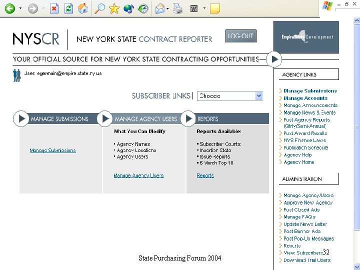Open the Media globe icon
The height and width of the screenshot is (270, 360).
click(128, 8)
